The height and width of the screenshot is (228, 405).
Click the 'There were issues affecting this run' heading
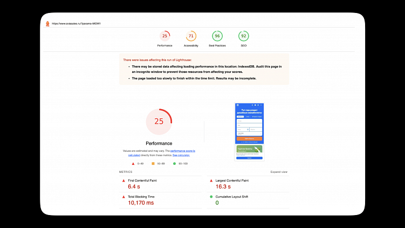[x=157, y=60]
